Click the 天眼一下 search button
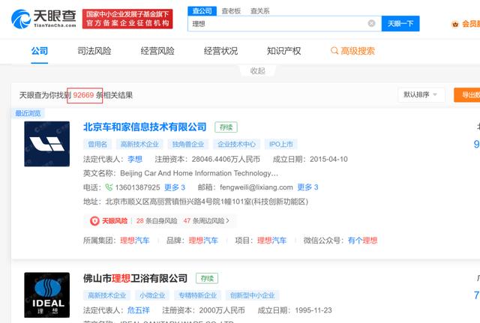Viewport: 480px width, 323px height. pos(400,24)
